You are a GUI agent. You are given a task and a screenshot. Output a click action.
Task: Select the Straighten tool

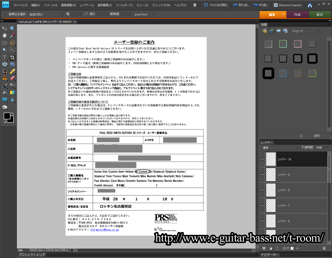[x=12, y=64]
